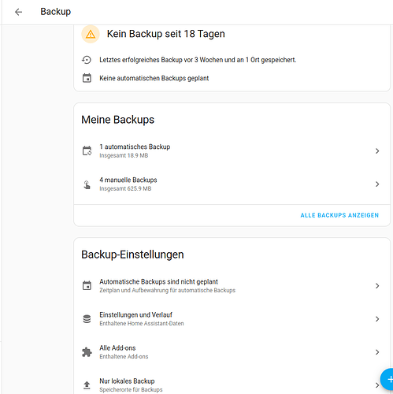Click database icon for 'Einstellungen und Verlauf'
This screenshot has width=393, height=394.
[87, 319]
